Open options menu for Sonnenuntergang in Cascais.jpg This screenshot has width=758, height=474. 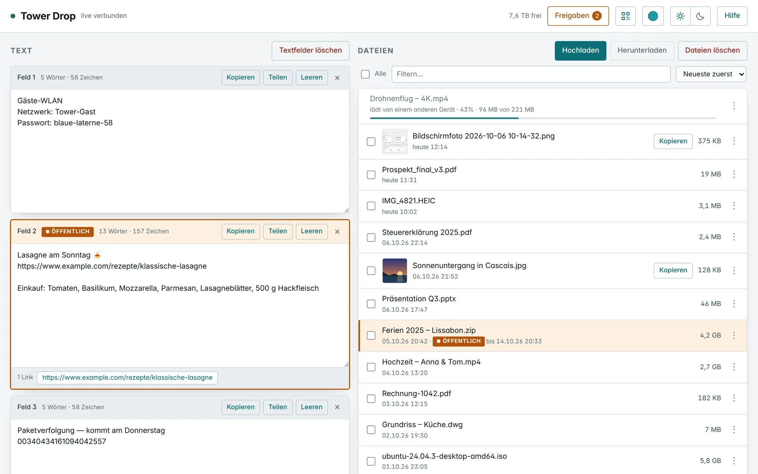pyautogui.click(x=734, y=270)
